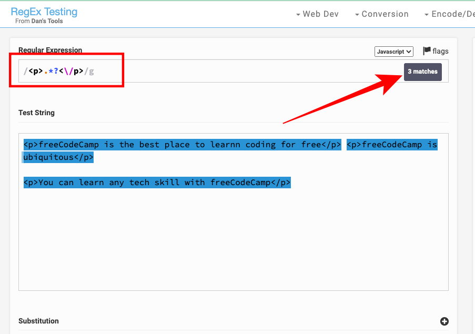Click the Test String label
475x334 pixels.
click(x=36, y=113)
